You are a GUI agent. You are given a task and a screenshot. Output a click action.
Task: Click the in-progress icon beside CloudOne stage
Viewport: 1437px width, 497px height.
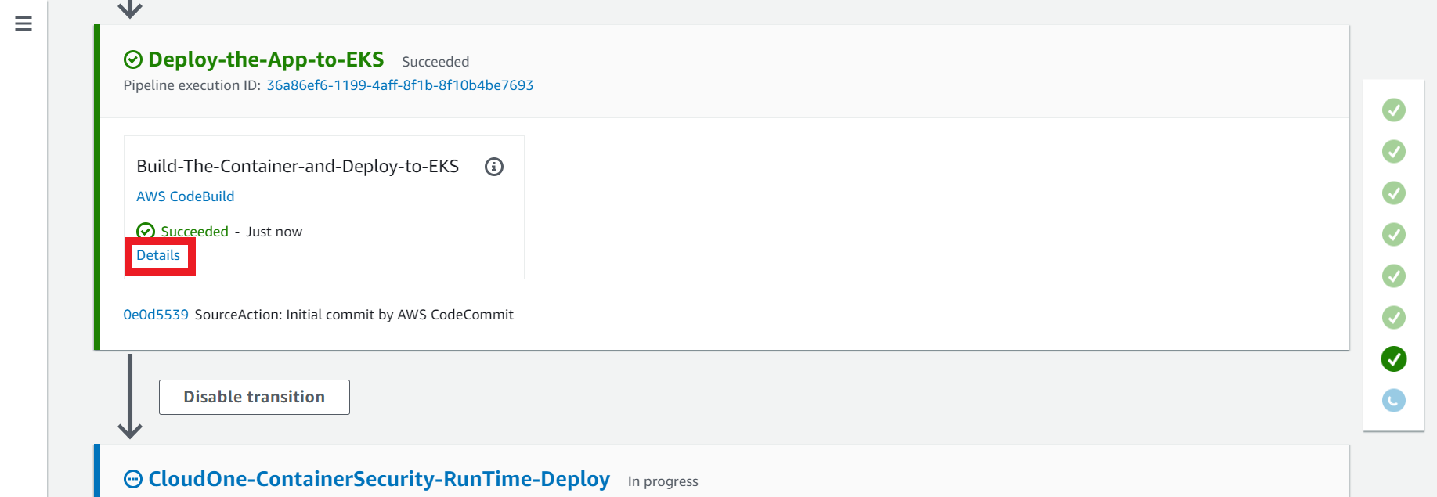[133, 479]
